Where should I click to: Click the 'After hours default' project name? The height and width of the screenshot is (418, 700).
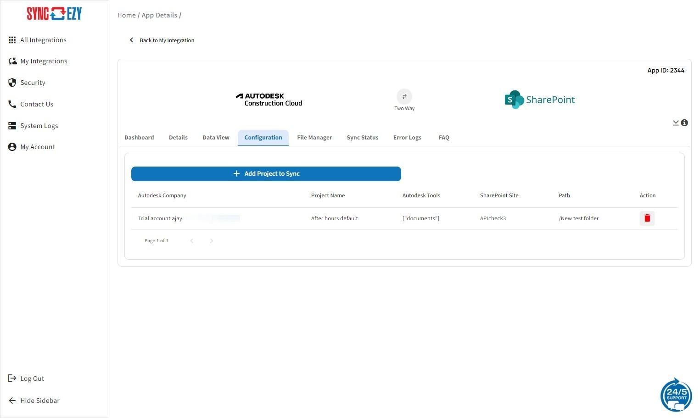click(335, 218)
